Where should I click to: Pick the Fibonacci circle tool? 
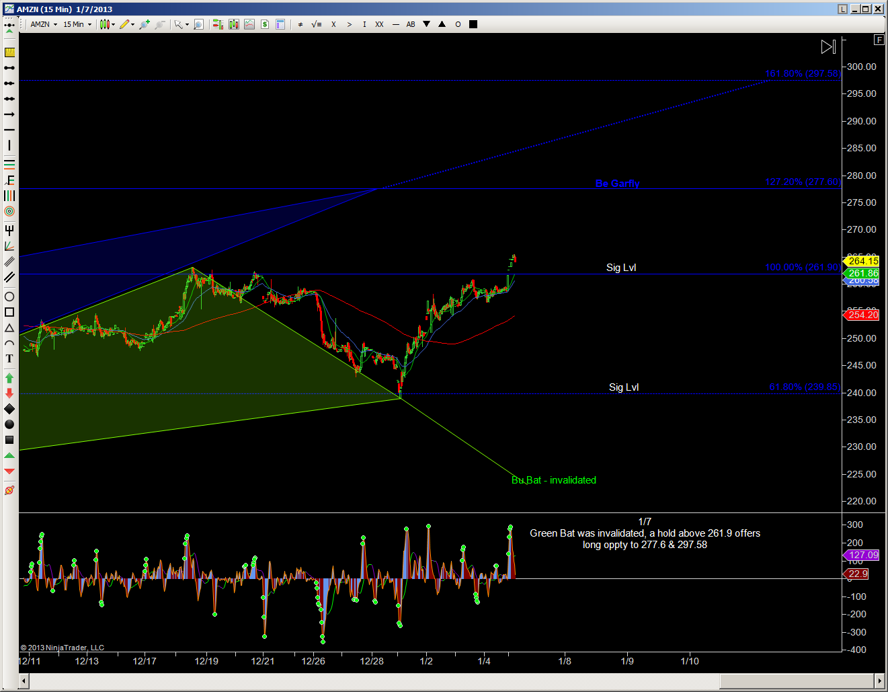(x=9, y=211)
